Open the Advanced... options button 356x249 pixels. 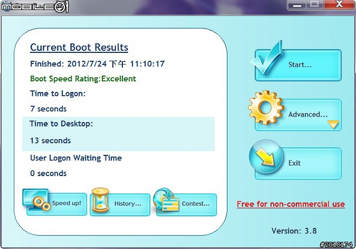point(298,115)
